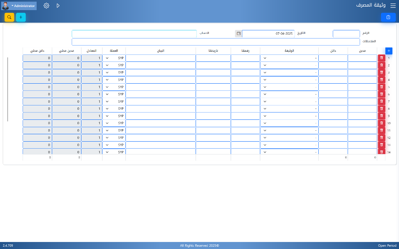Add a new row with blue plus button
399x249 pixels.
coord(388,51)
